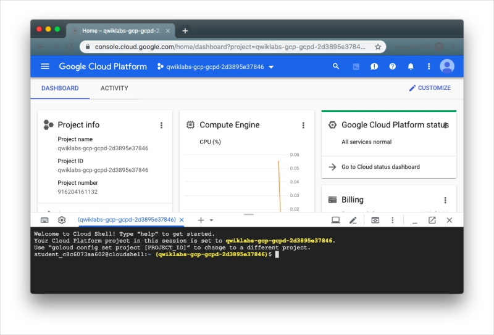Expand dropdown arrow next to new shell tab plus
The width and height of the screenshot is (494, 335).
click(211, 220)
